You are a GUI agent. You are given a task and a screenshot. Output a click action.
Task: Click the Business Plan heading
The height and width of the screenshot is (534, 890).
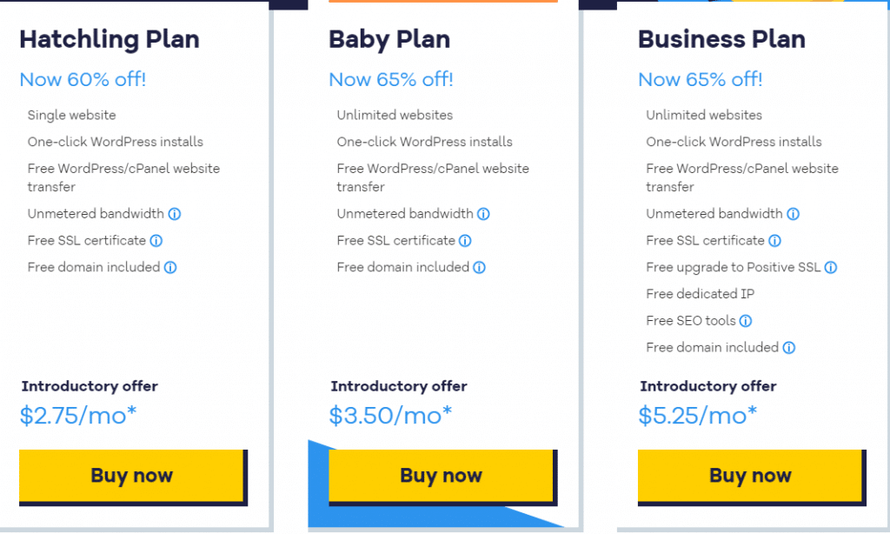coord(721,39)
